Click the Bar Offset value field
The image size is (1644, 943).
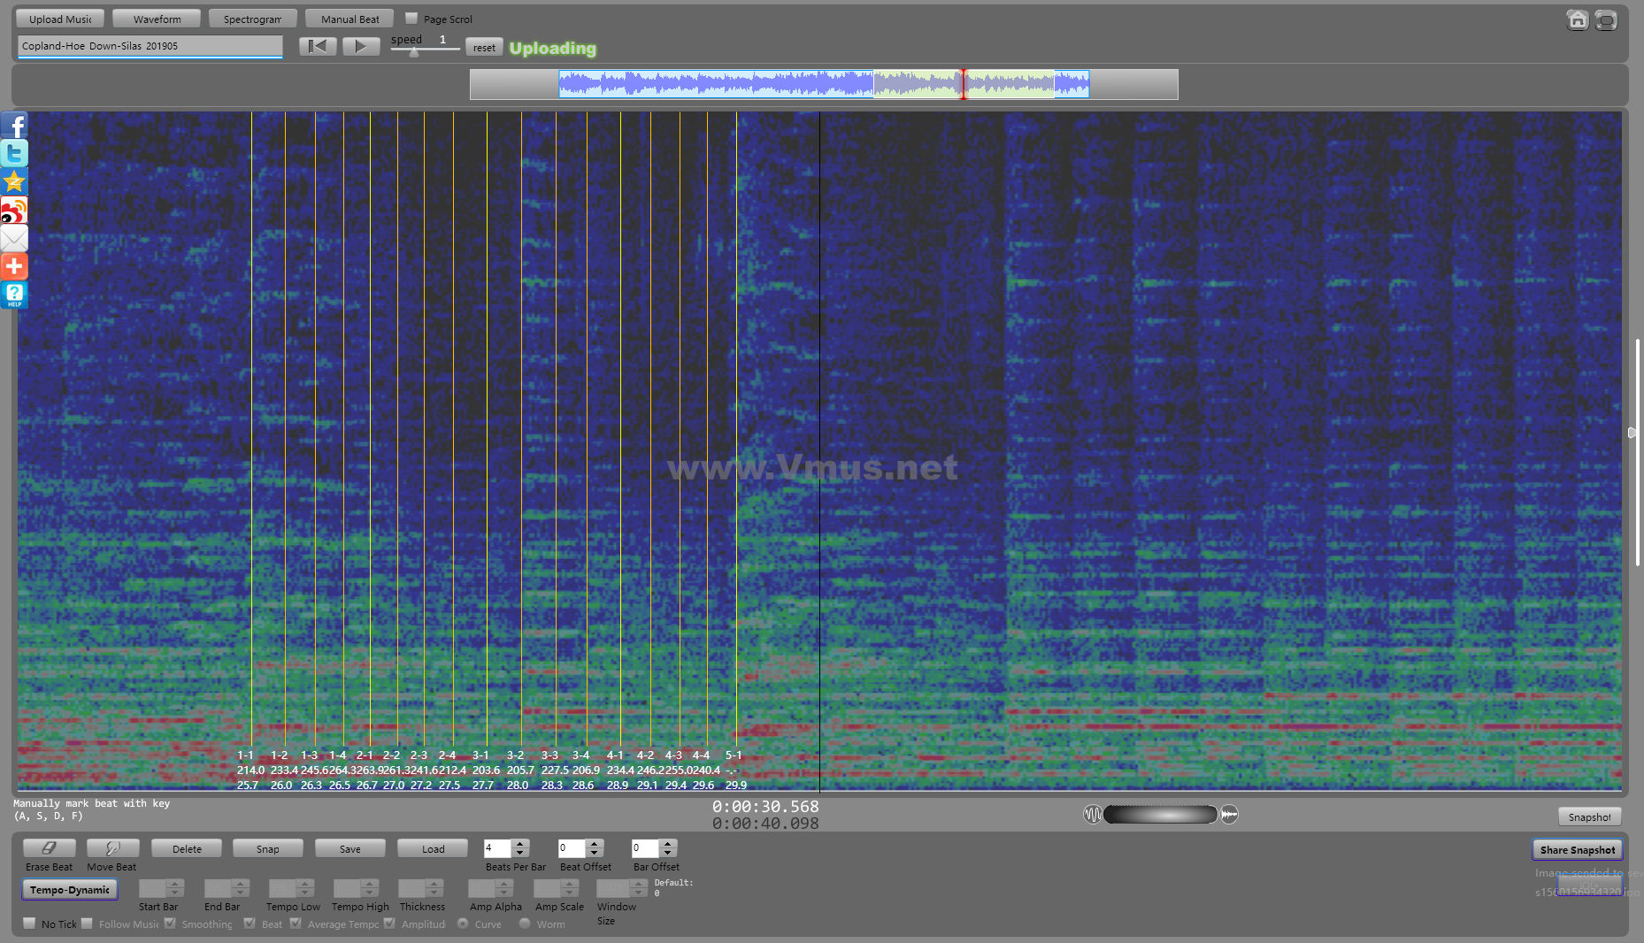(x=645, y=848)
